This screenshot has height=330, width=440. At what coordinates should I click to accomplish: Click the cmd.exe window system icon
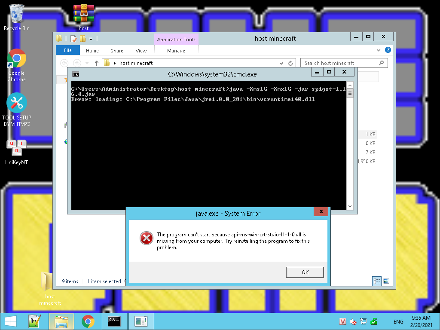(x=76, y=74)
